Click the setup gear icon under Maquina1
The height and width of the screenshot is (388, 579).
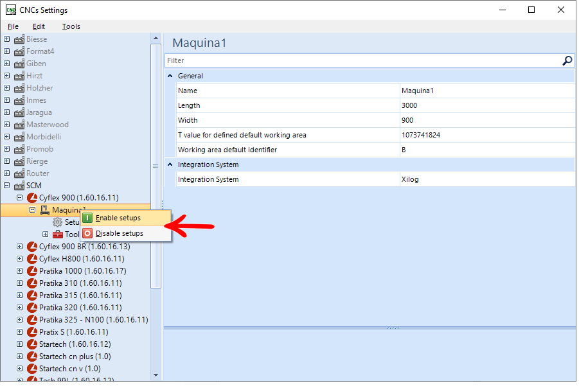click(57, 222)
